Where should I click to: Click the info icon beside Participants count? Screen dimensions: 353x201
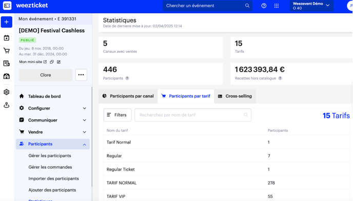tap(127, 78)
